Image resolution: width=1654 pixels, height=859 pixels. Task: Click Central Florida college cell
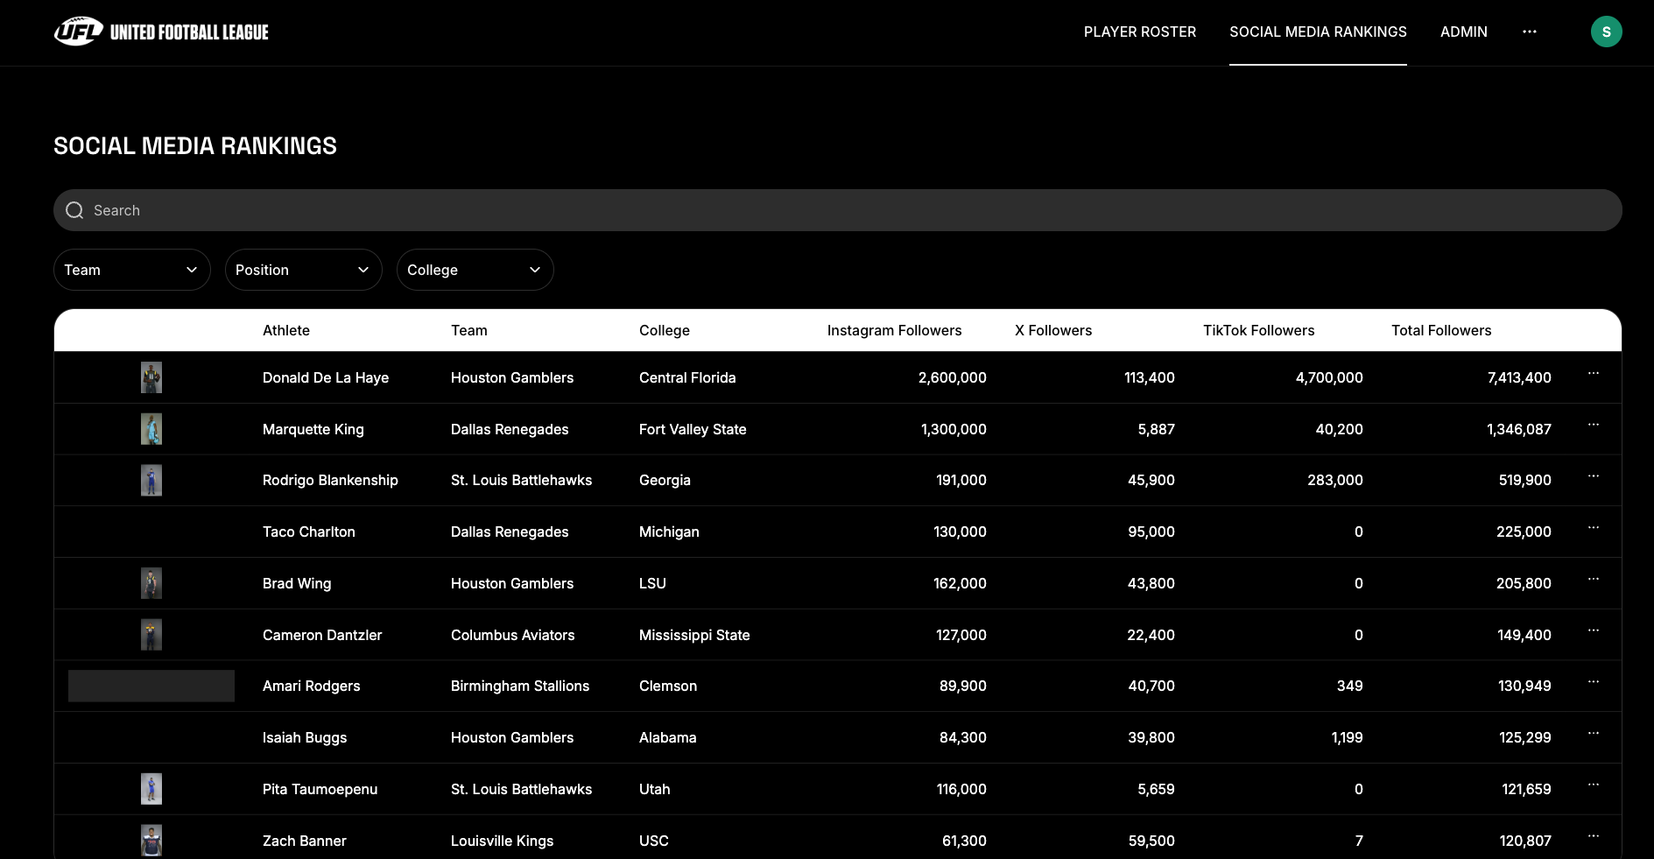pos(687,377)
